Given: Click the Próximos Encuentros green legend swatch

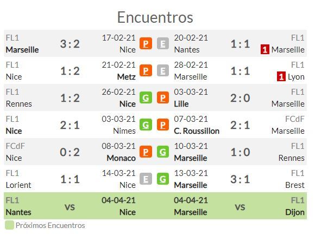Looking at the screenshot, I should pos(9,225).
